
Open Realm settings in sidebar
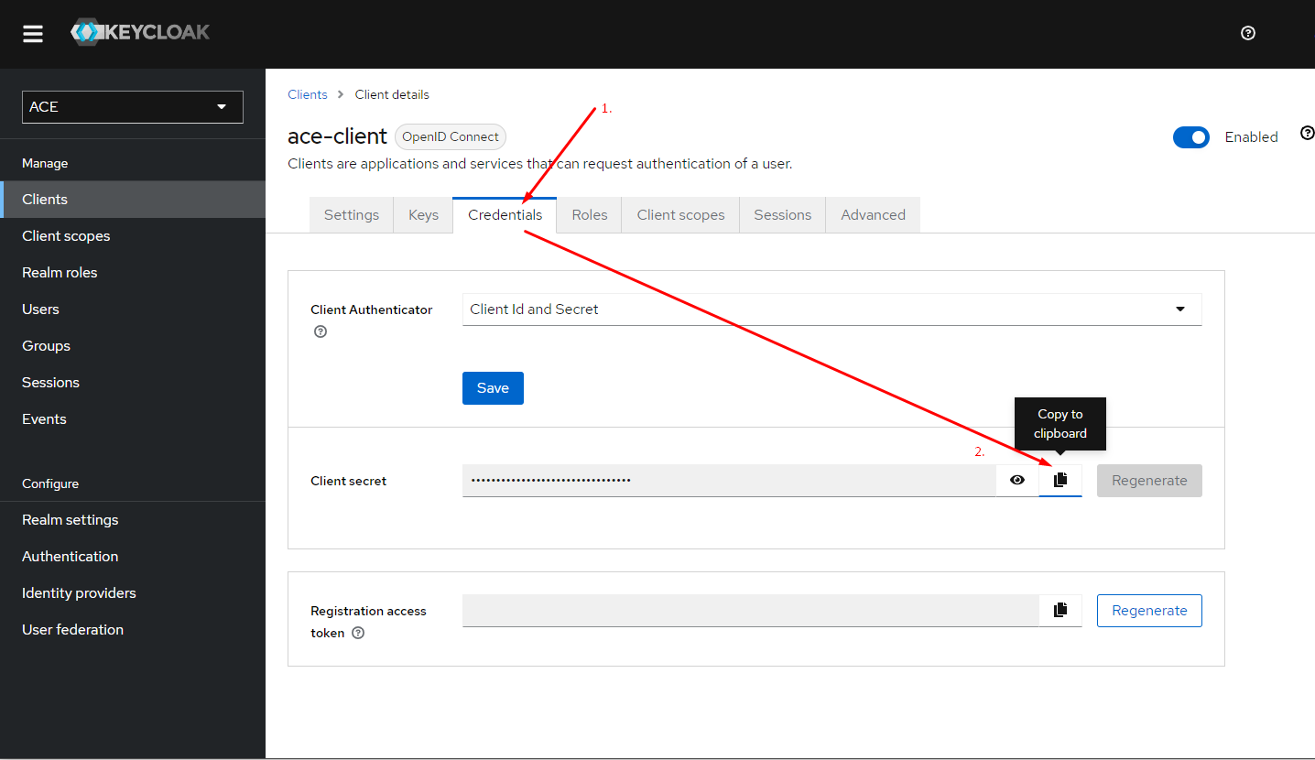click(71, 520)
